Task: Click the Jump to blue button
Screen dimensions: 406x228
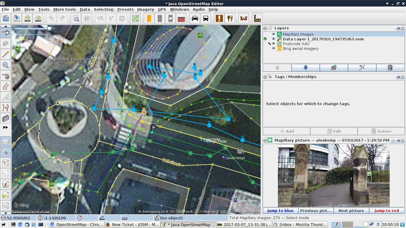Action: (280, 210)
